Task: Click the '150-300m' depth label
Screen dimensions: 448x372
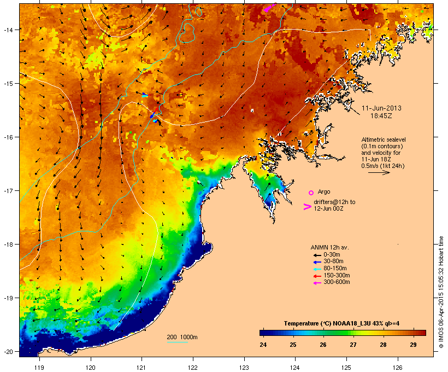Action: click(x=337, y=276)
